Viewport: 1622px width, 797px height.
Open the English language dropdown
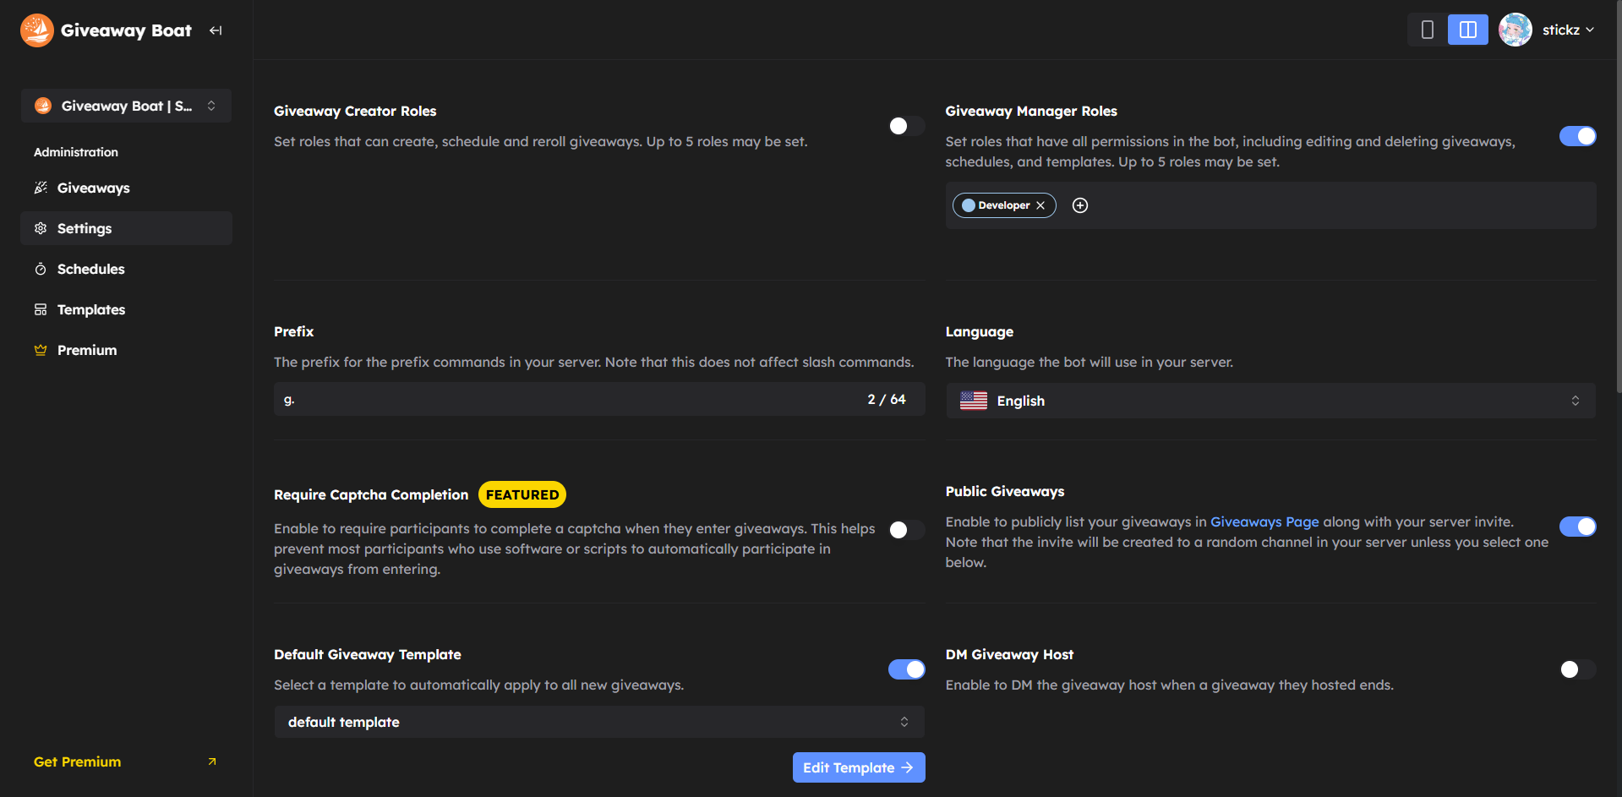(x=1270, y=401)
